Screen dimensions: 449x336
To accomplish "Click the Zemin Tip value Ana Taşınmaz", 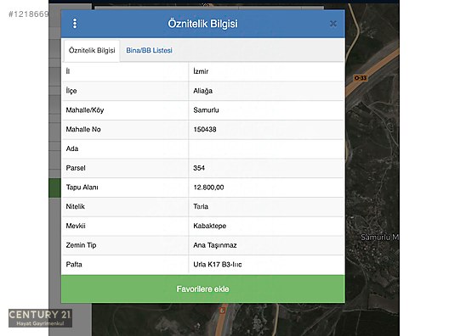I will click(x=215, y=245).
